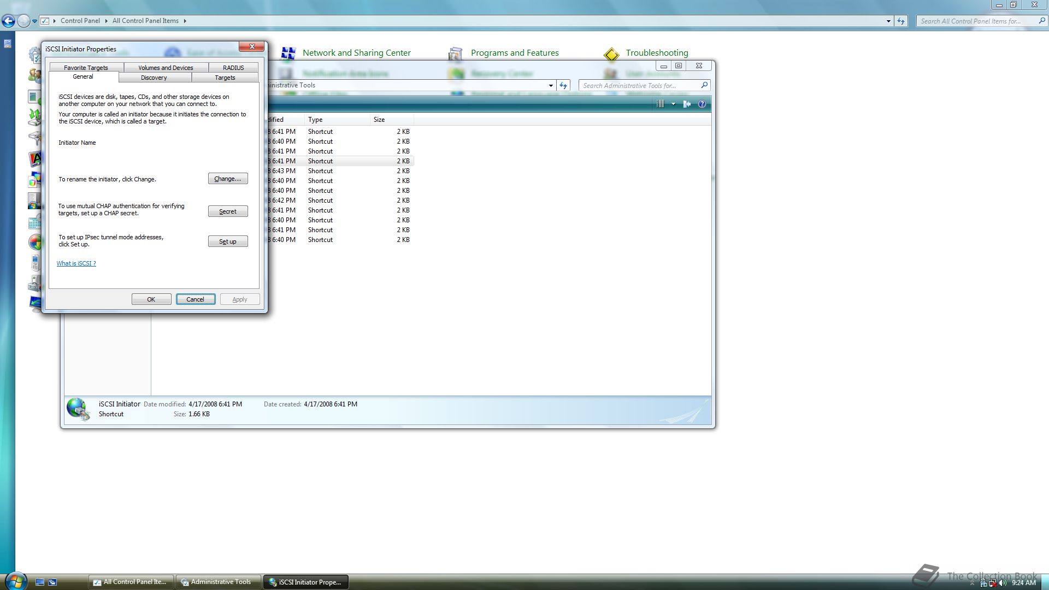
Task: Click the Forward arrow in Control Panel
Action: click(23, 21)
